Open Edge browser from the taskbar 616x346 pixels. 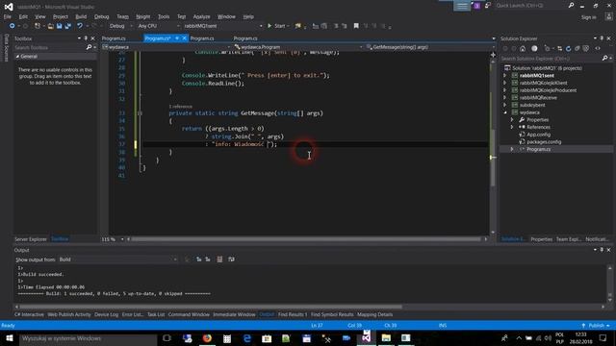point(246,338)
